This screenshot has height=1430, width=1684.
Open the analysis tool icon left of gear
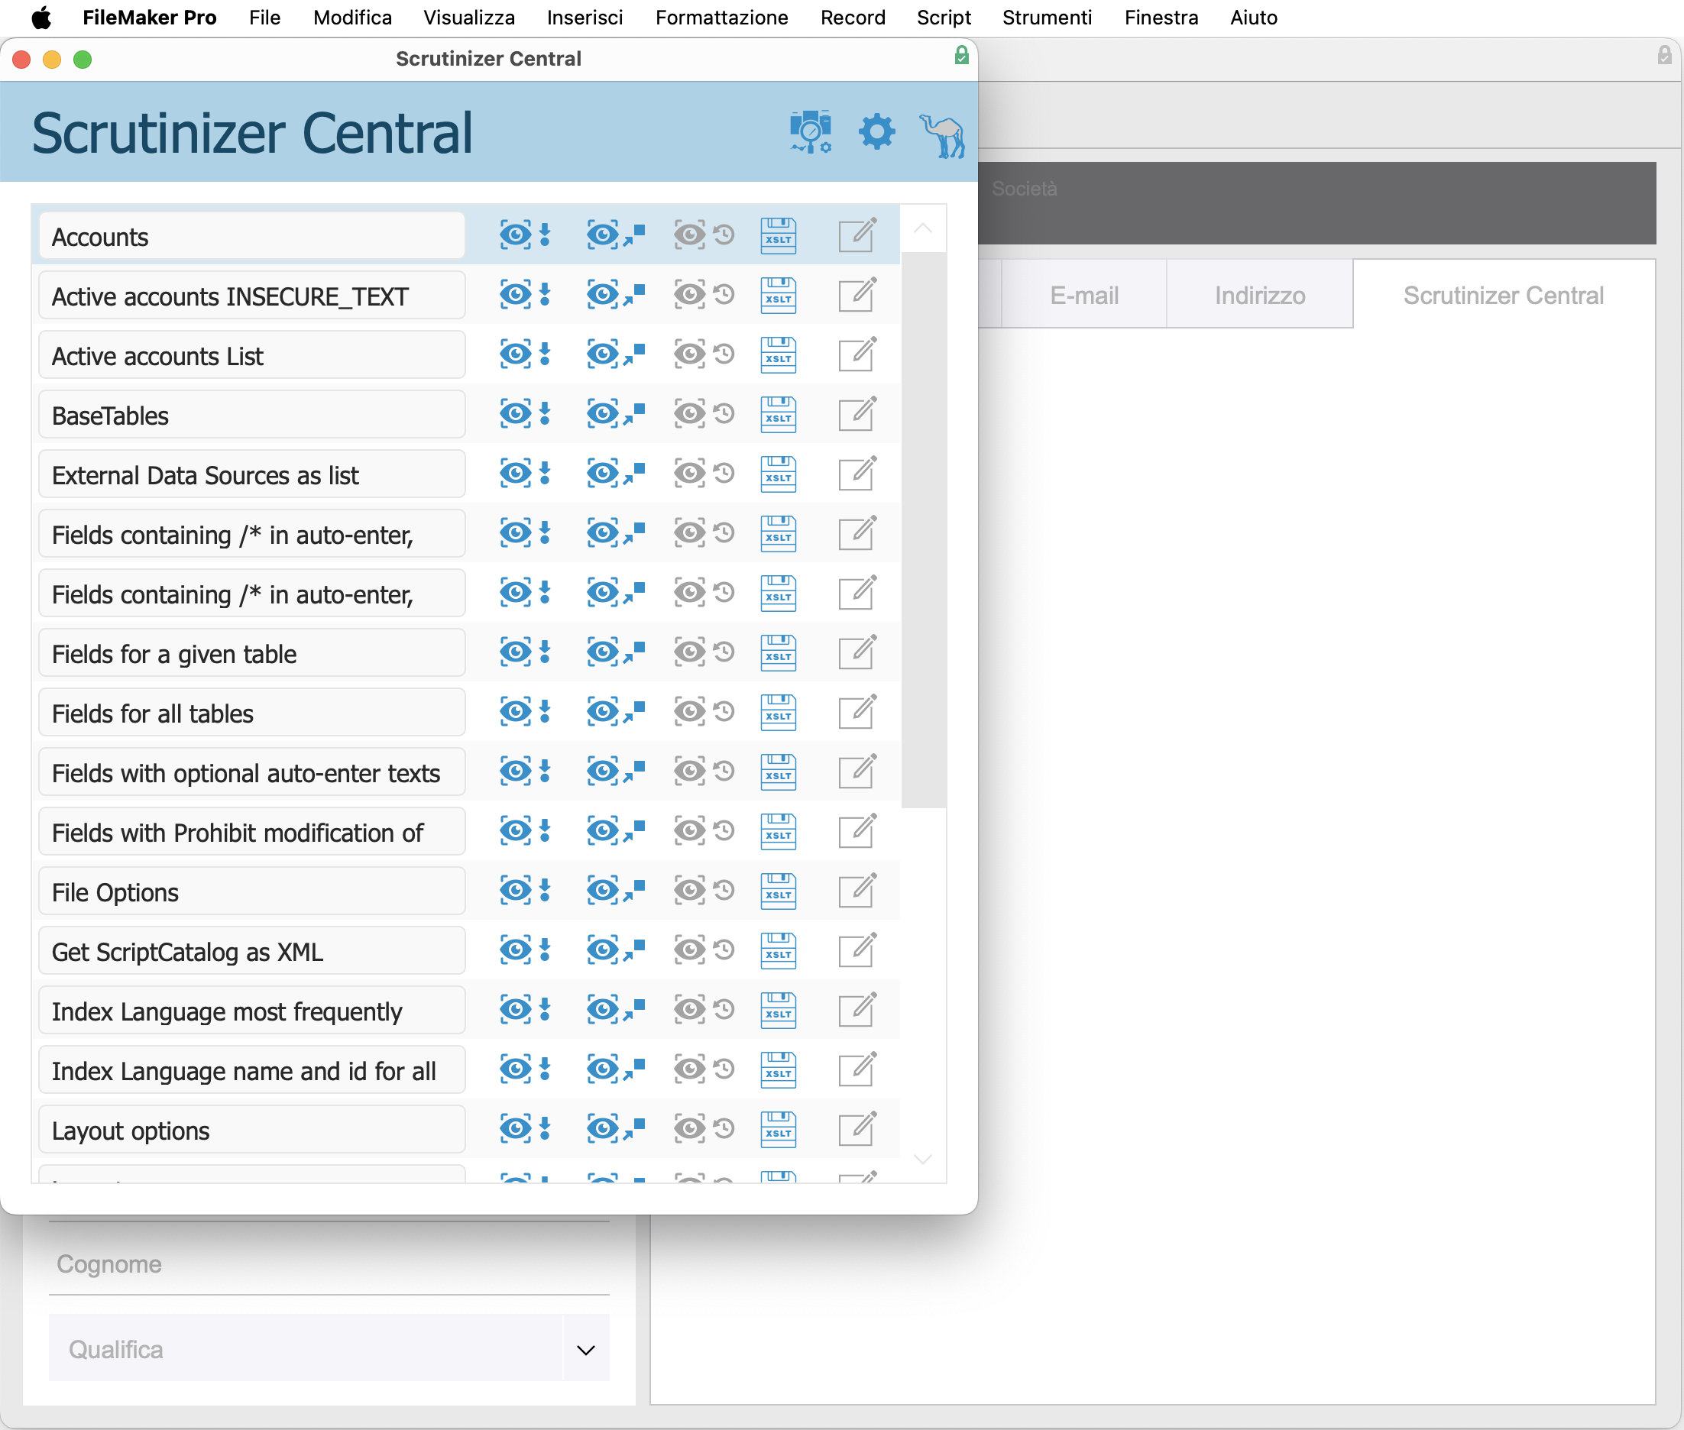coord(811,132)
